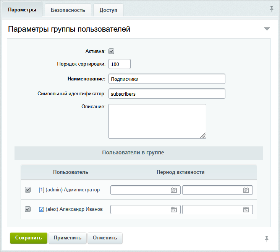Grab the resize handle of Описание textarea
The height and width of the screenshot is (252, 280).
click(203, 135)
